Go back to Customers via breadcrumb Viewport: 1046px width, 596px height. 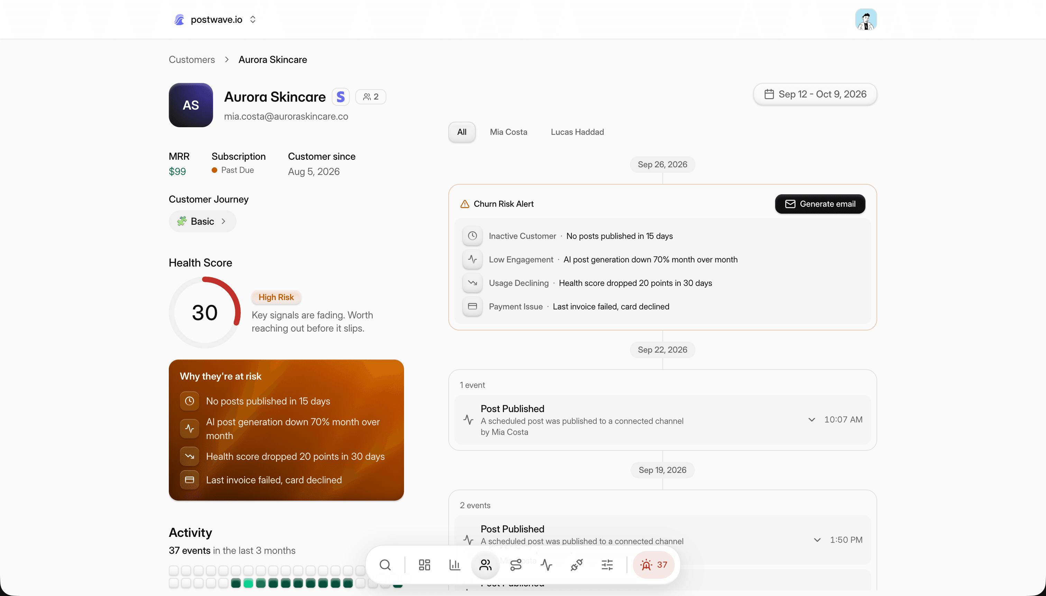point(192,60)
